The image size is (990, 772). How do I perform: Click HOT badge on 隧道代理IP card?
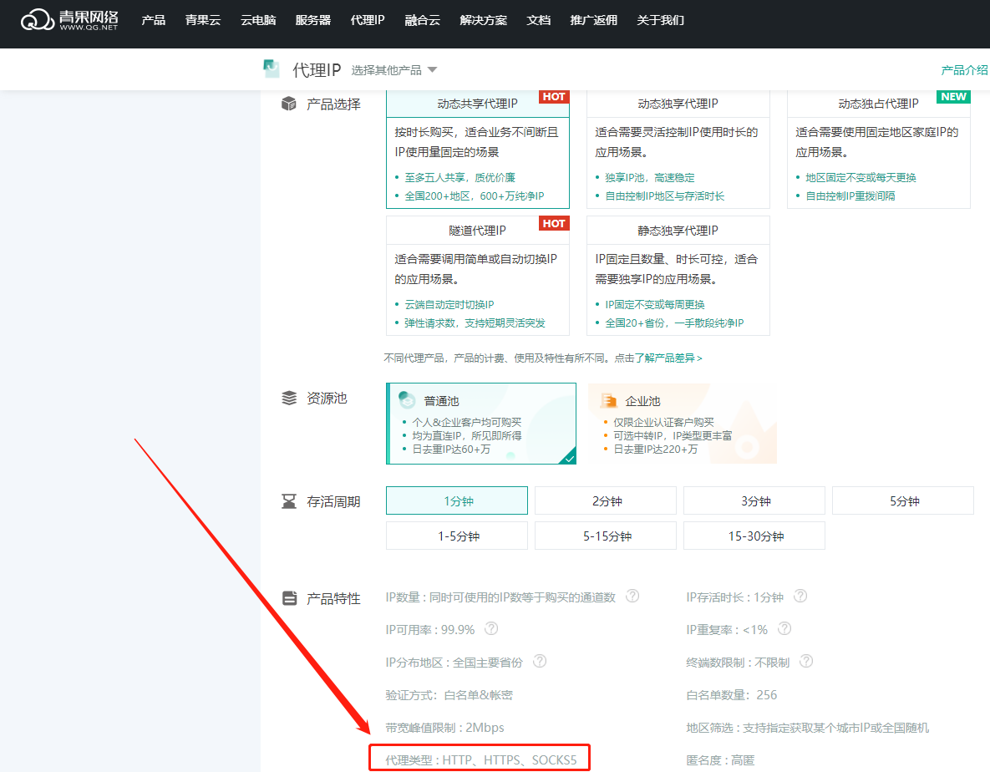pyautogui.click(x=554, y=223)
